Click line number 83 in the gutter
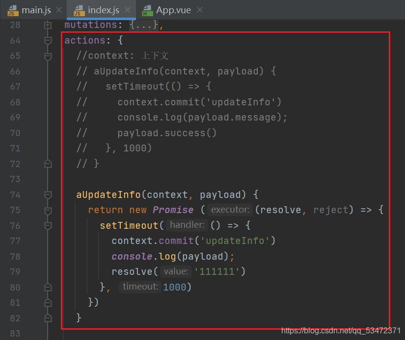The height and width of the screenshot is (340, 405). 15,333
